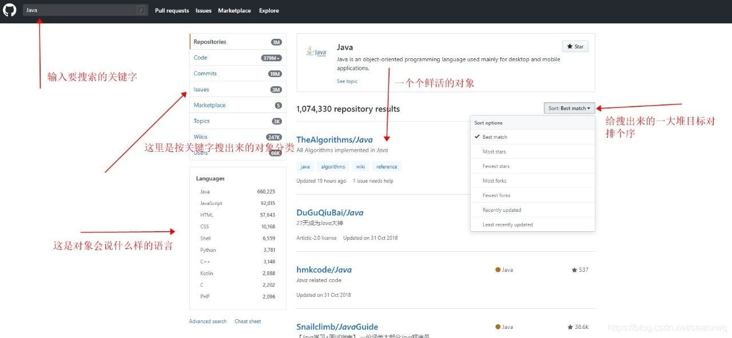732x338 pixels.
Task: Click the 1,074,330 repository results heading
Action: point(348,109)
